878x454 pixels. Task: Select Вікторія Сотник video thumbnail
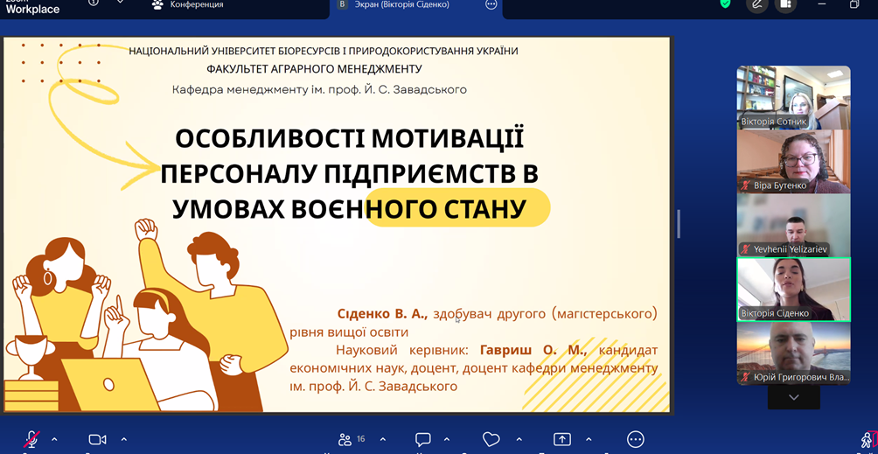coord(793,97)
